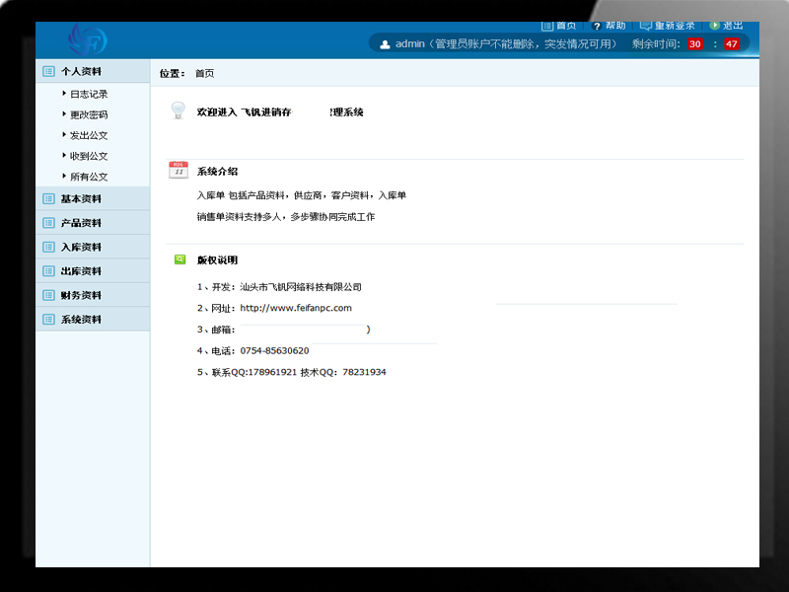The width and height of the screenshot is (789, 592).
Task: Click the light bulb welcome icon
Action: [x=178, y=111]
